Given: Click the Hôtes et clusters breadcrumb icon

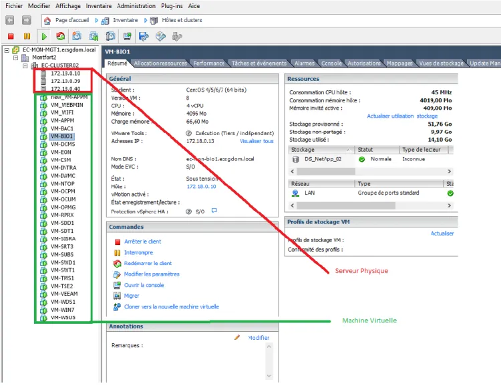Looking at the screenshot, I should [x=154, y=21].
